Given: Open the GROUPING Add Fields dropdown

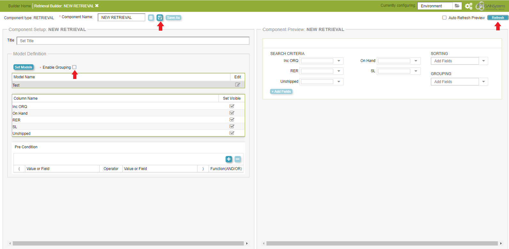Looking at the screenshot, I should [483, 82].
